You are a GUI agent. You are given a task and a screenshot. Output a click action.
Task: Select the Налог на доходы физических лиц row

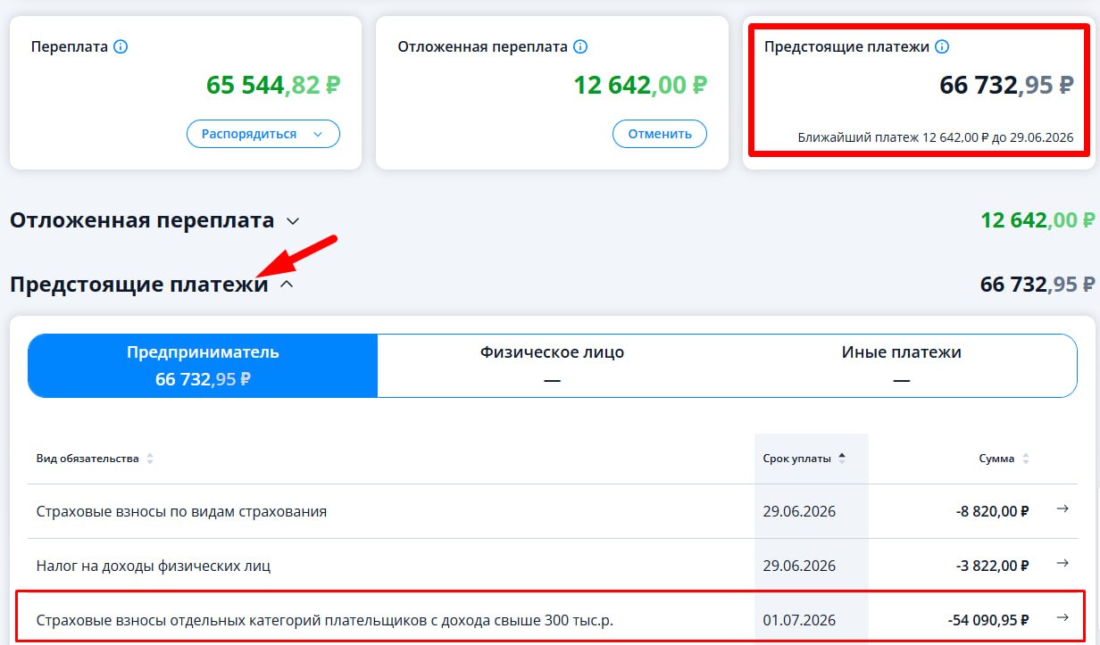pyautogui.click(x=552, y=566)
